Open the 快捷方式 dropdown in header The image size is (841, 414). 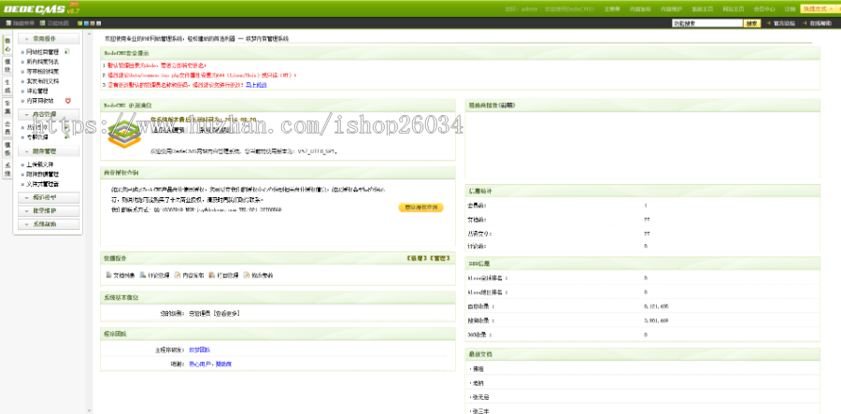(x=818, y=9)
